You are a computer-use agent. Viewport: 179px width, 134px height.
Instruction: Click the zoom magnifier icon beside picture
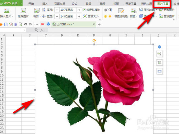tap(160, 54)
